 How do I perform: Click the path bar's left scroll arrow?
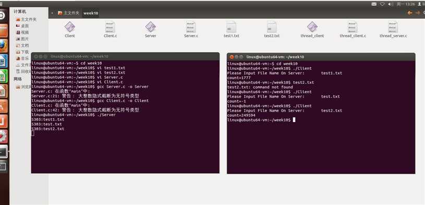pos(52,13)
